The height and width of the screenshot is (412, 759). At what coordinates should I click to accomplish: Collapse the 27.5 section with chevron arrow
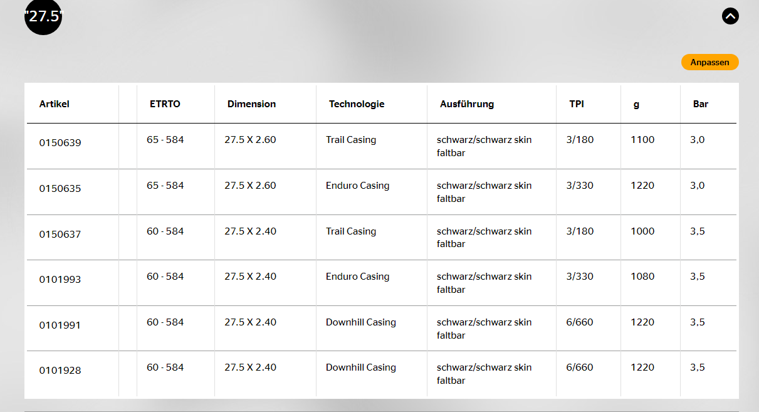(730, 16)
